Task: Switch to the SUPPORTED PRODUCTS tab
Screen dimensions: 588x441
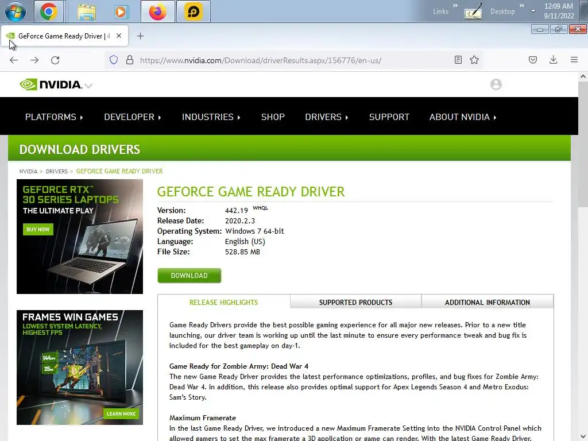Action: coord(355,302)
